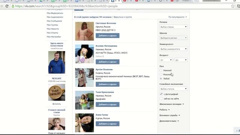Open Таня Брюханова's profile photo
Screen dimensions: 240x135
84,100
